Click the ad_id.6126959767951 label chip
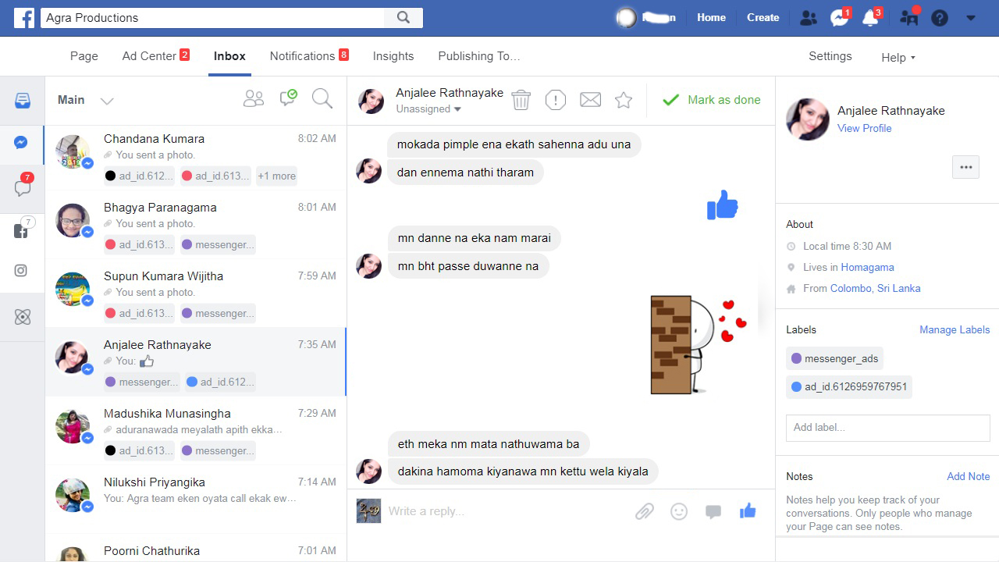This screenshot has height=562, width=999. tap(849, 386)
